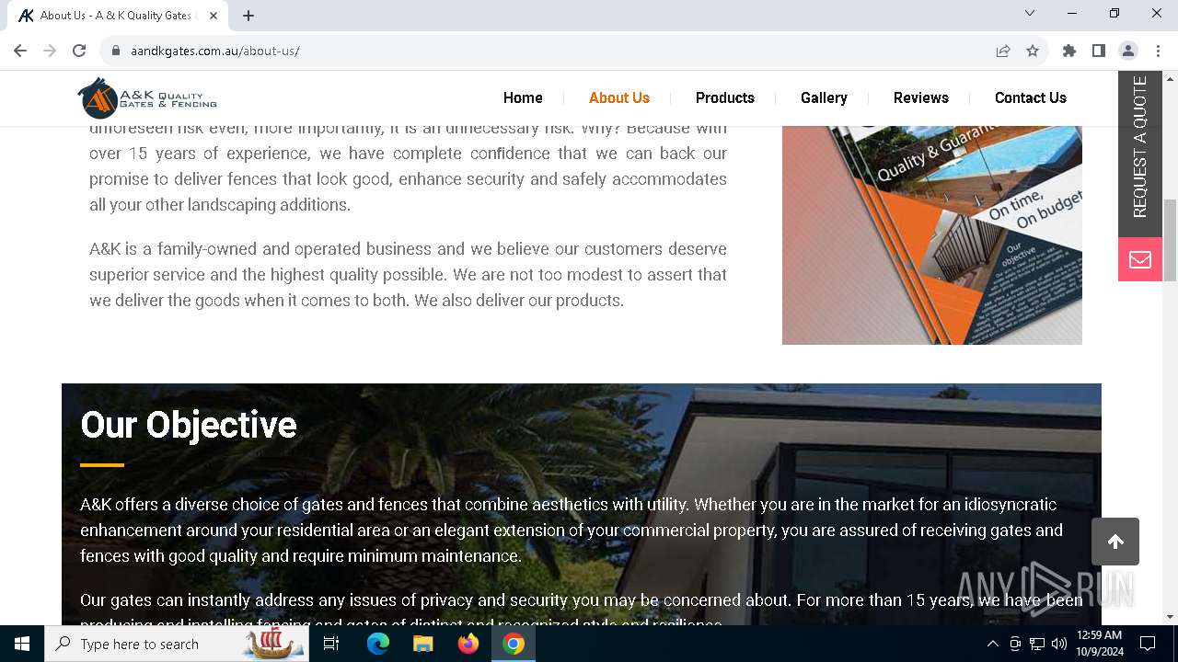This screenshot has width=1178, height=662.
Task: Open a new tab with plus button
Action: pos(248,16)
